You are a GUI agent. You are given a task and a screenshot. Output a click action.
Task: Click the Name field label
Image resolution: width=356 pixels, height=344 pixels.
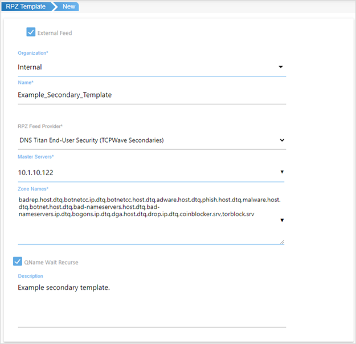click(x=26, y=83)
